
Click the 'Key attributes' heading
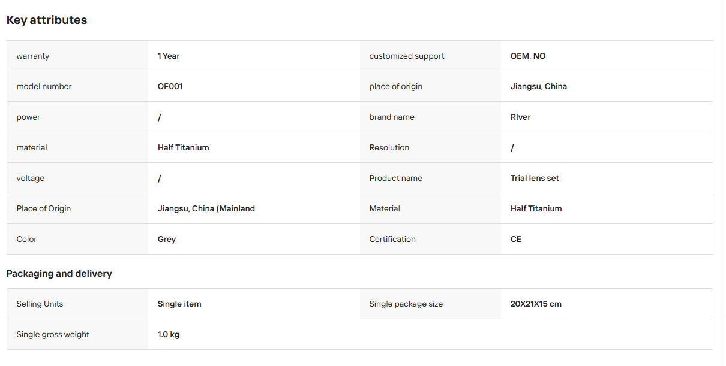pyautogui.click(x=47, y=20)
